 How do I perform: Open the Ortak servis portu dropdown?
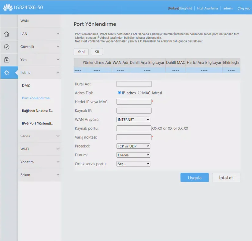(x=133, y=164)
